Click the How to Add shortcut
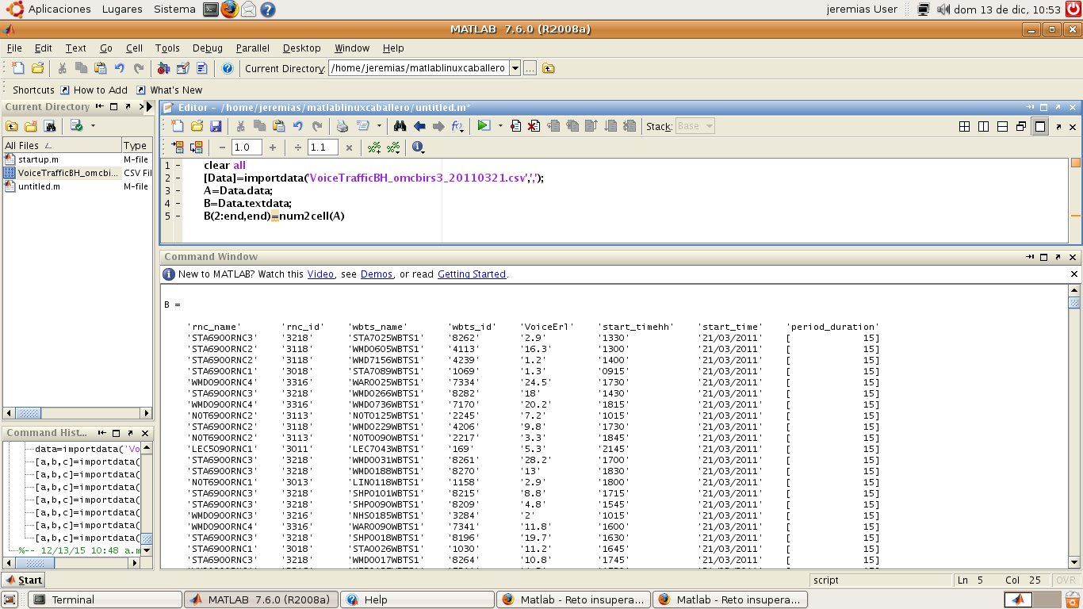This screenshot has height=609, width=1083. point(94,90)
